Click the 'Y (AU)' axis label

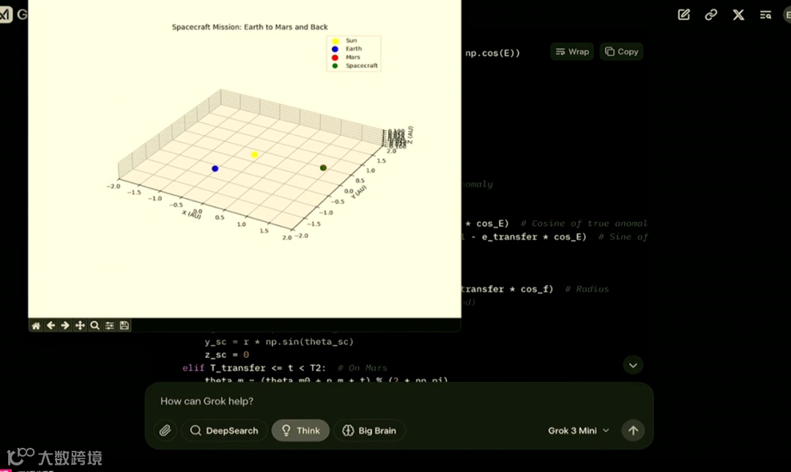359,192
